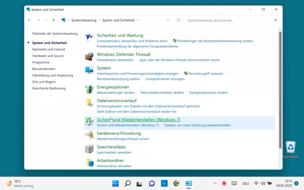This screenshot has width=304, height=190.
Task: Click Wiederherstellungsschlüssel sichern link
Action: 123,139
